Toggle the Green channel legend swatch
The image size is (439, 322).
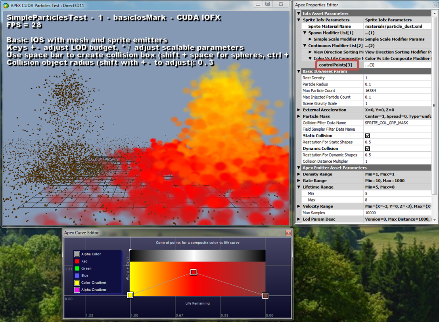(77, 269)
